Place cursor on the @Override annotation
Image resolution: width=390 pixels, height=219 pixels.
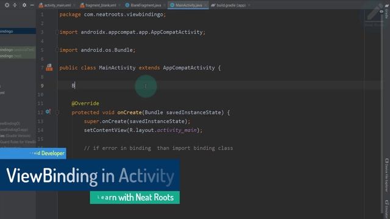click(x=85, y=103)
